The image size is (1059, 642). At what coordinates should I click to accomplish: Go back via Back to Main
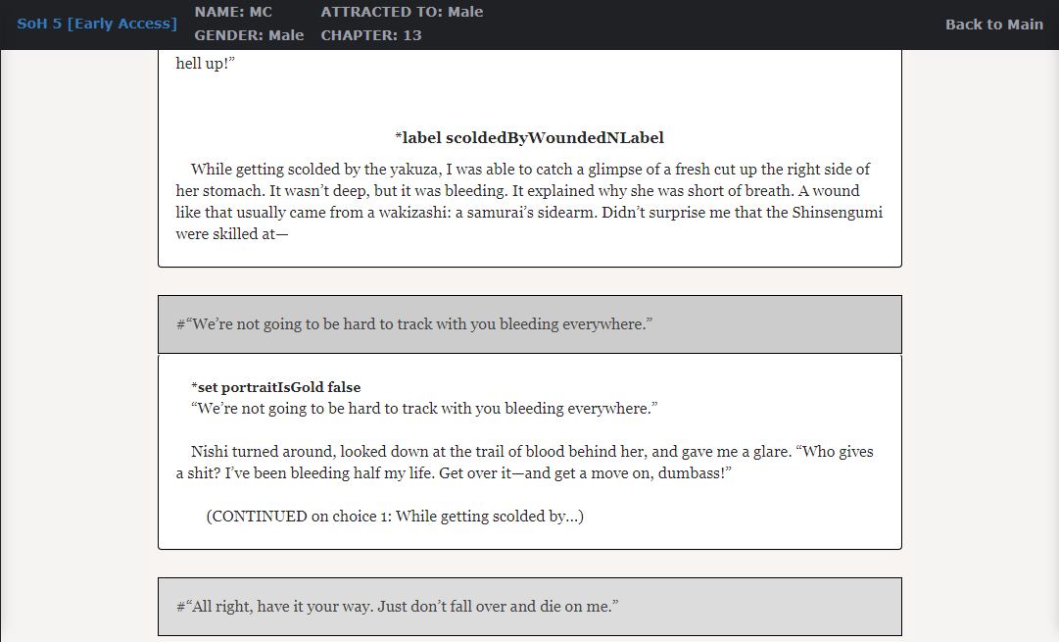(x=994, y=25)
